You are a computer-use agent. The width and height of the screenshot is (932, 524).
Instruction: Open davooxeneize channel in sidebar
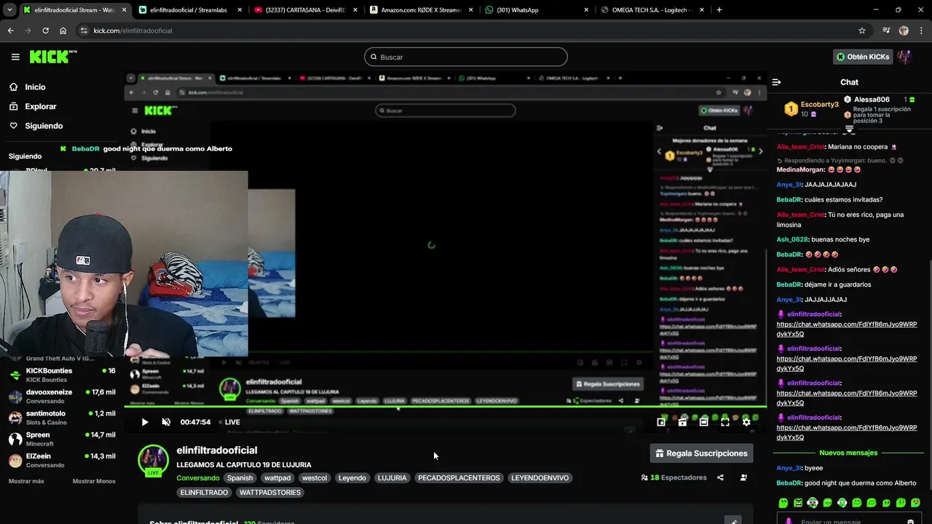coord(62,396)
